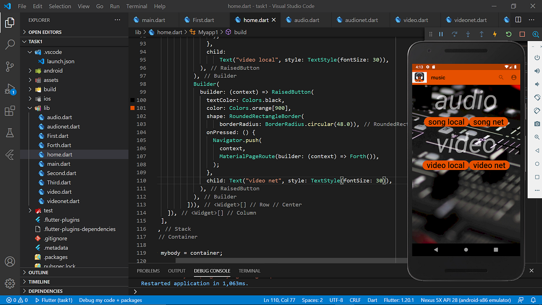
Task: Open the Search view in activity bar
Action: (10, 44)
